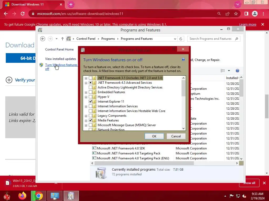Open Control Panel taskbar icon
The height and width of the screenshot is (201, 269).
[x=55, y=196]
